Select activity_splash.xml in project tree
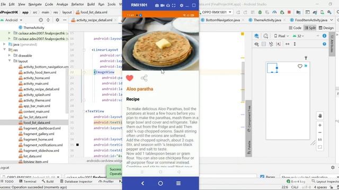 pyautogui.click(x=37, y=94)
